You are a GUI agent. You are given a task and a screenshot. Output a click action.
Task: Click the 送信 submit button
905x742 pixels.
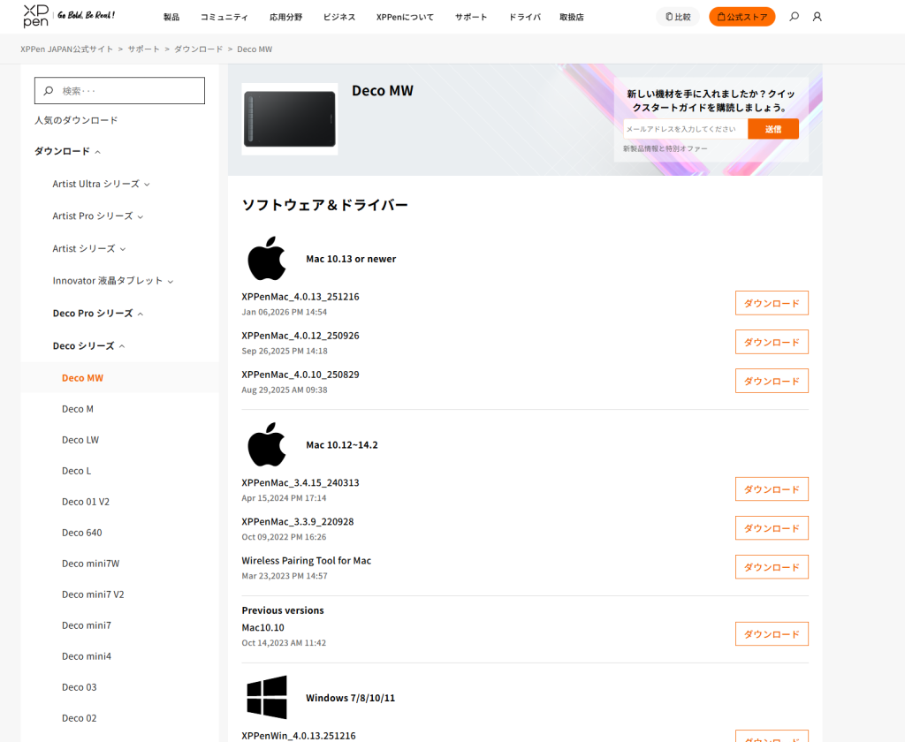pos(772,129)
